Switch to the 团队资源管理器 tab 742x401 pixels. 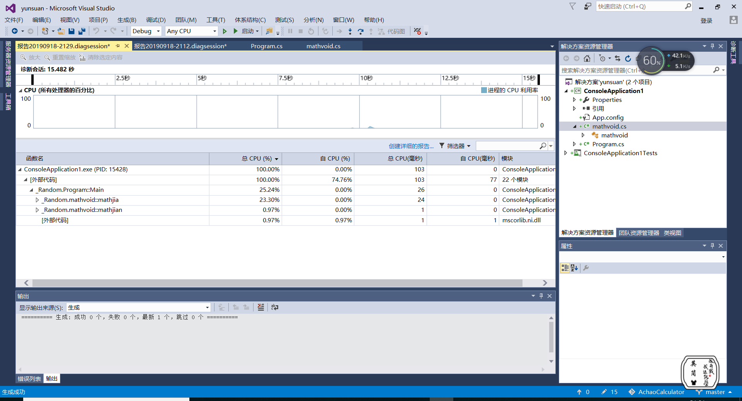tap(639, 233)
